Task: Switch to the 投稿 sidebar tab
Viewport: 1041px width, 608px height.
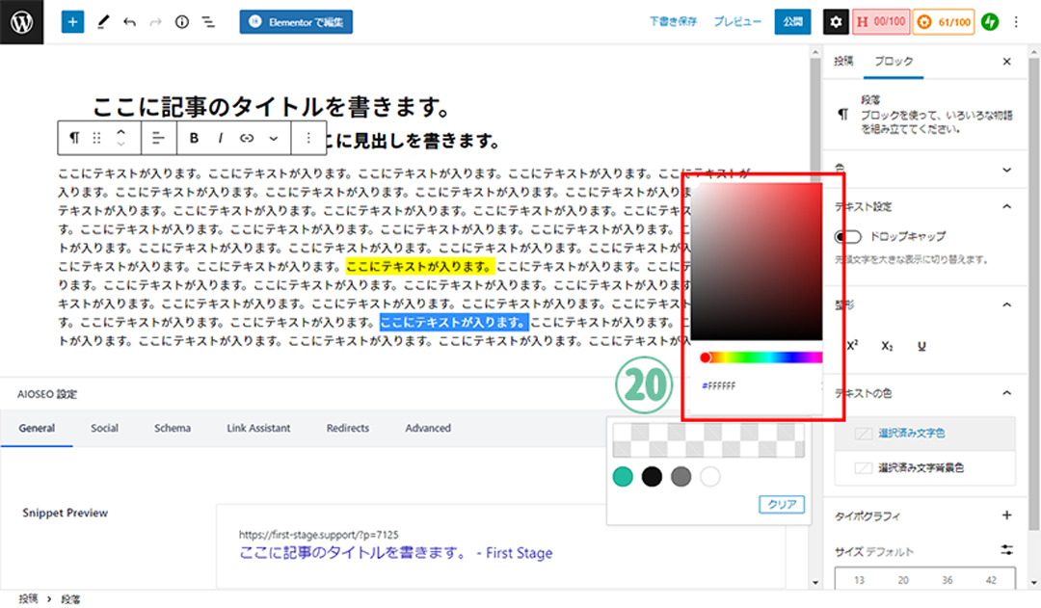Action: tap(843, 61)
